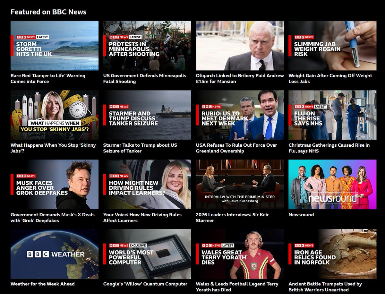Click the Your Voice: How New Driving Rules headline
Screen dimensions: 385x294
[142, 218]
